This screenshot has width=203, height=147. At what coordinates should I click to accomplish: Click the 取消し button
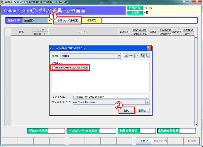click(142, 111)
